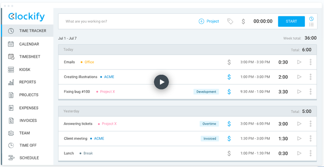Go to Timesheet in the sidebar
This screenshot has height=167, width=324.
point(30,57)
